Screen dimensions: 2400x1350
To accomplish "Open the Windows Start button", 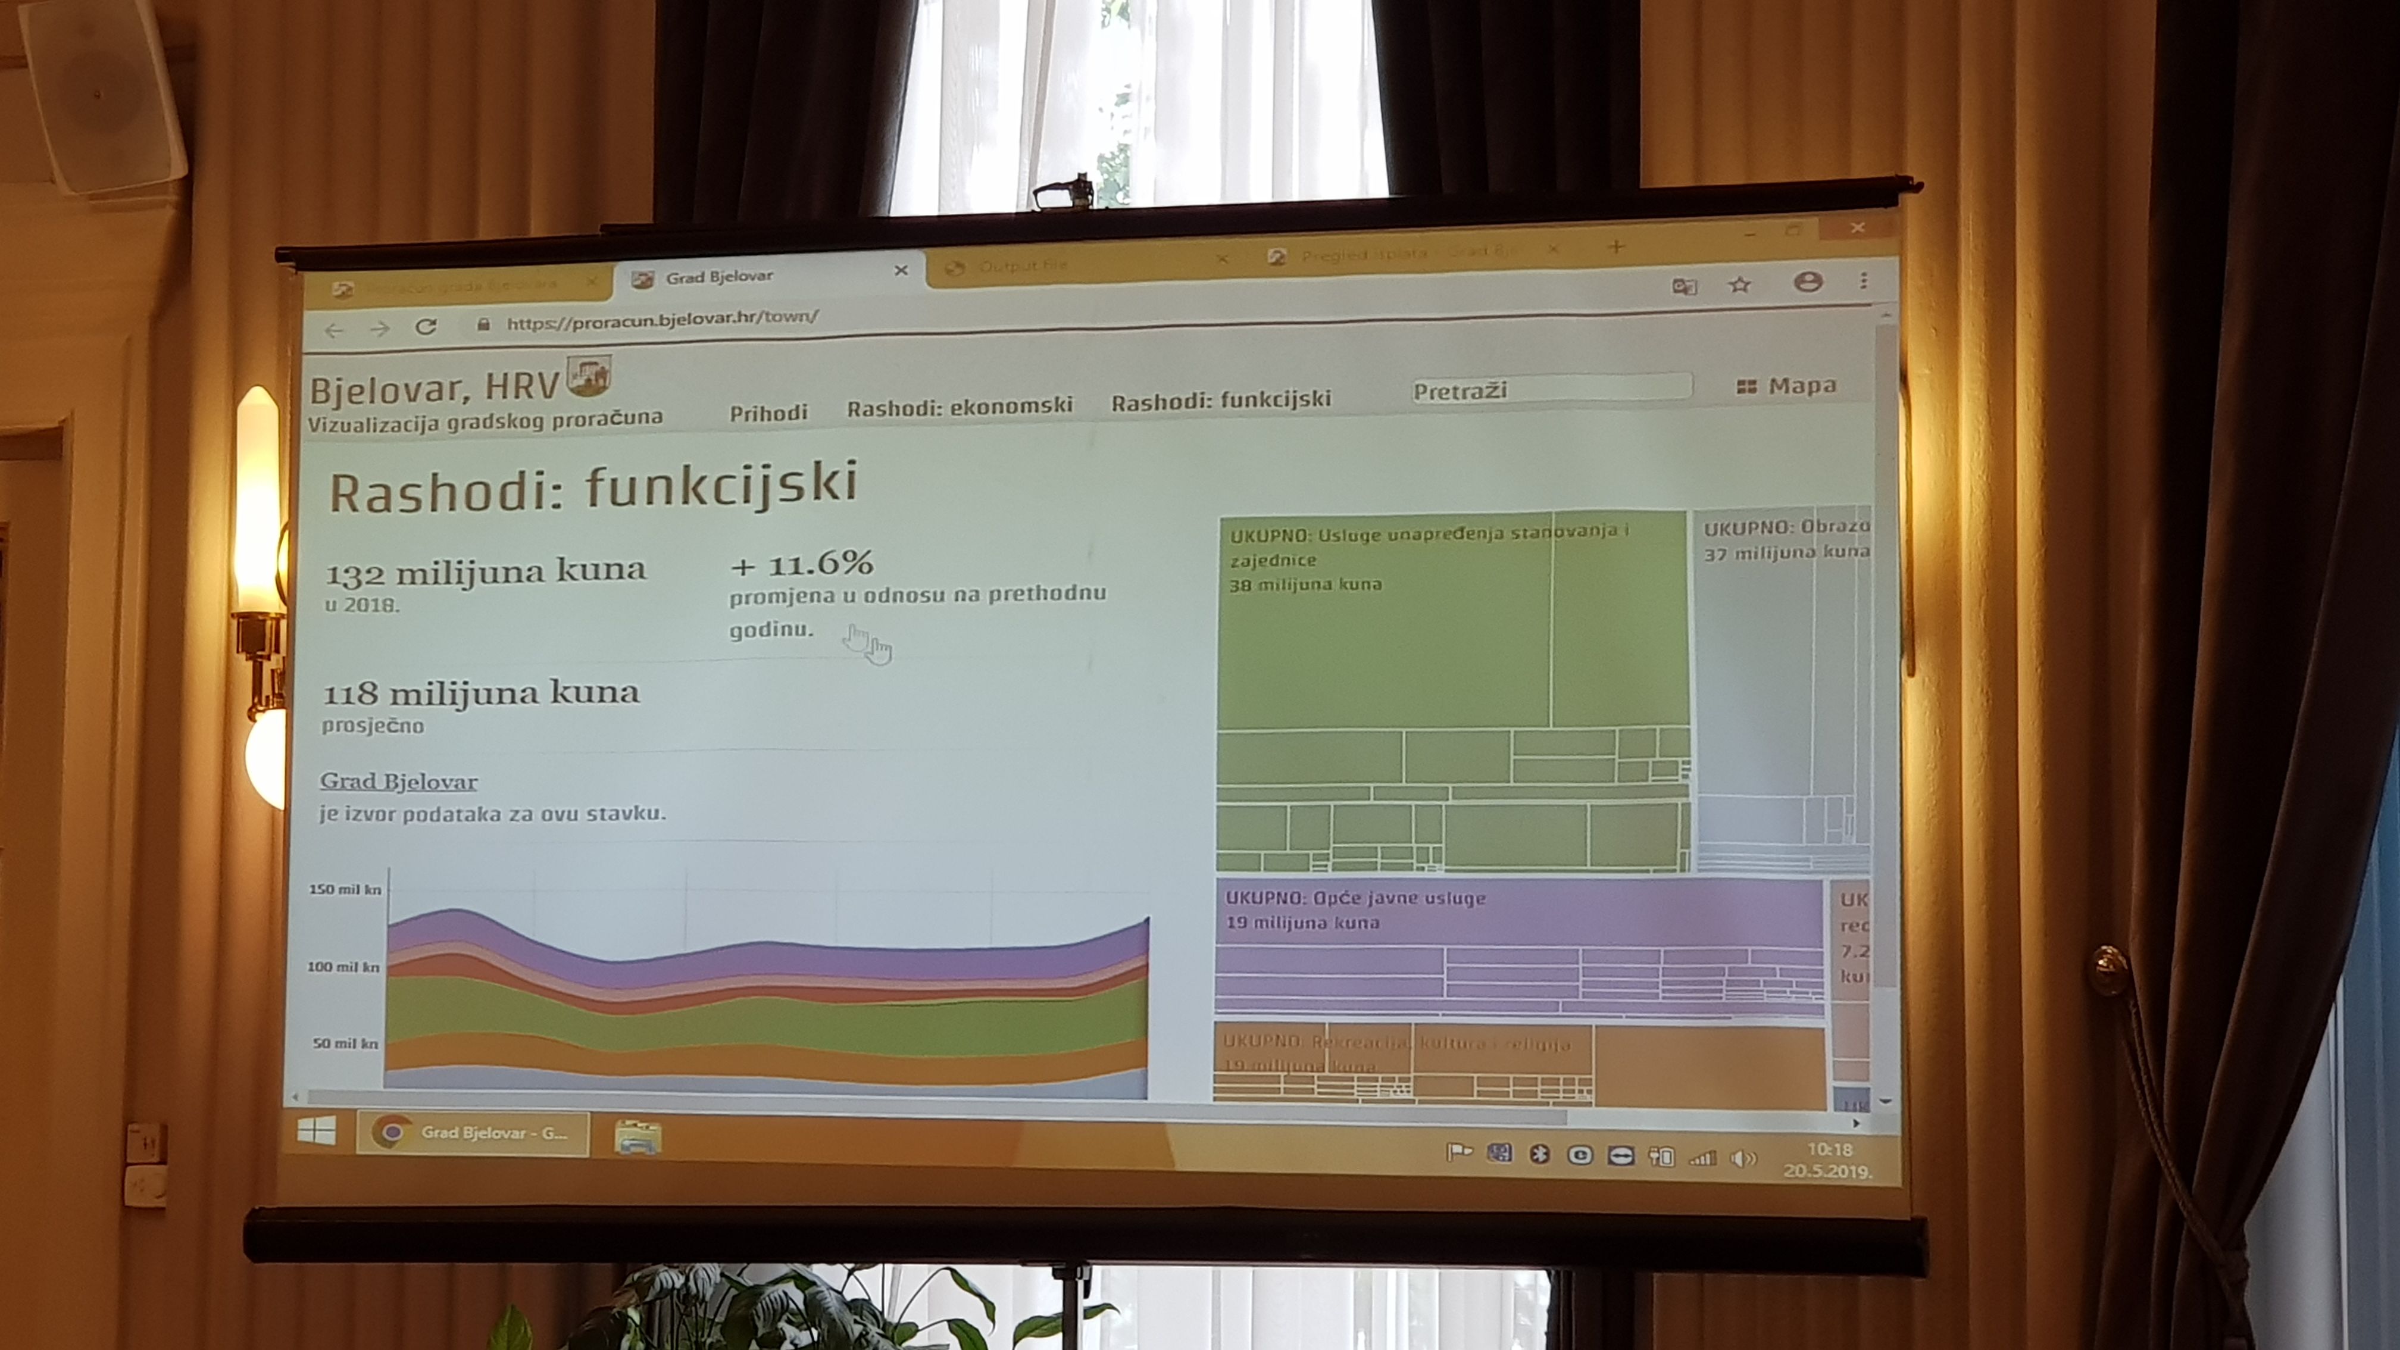I will tap(317, 1131).
